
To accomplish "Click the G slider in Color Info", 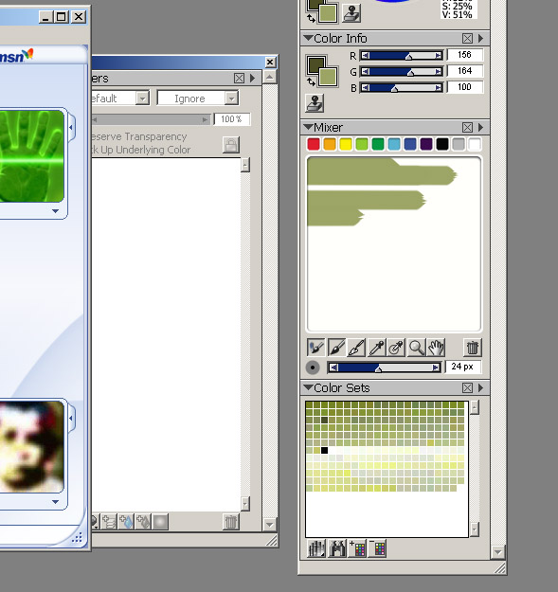I will pyautogui.click(x=402, y=72).
